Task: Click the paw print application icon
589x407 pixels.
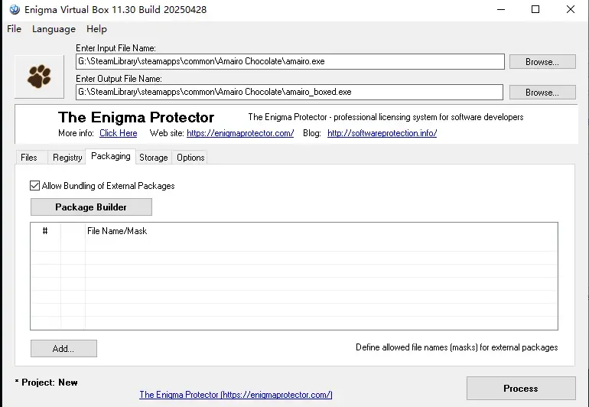Action: pos(39,77)
